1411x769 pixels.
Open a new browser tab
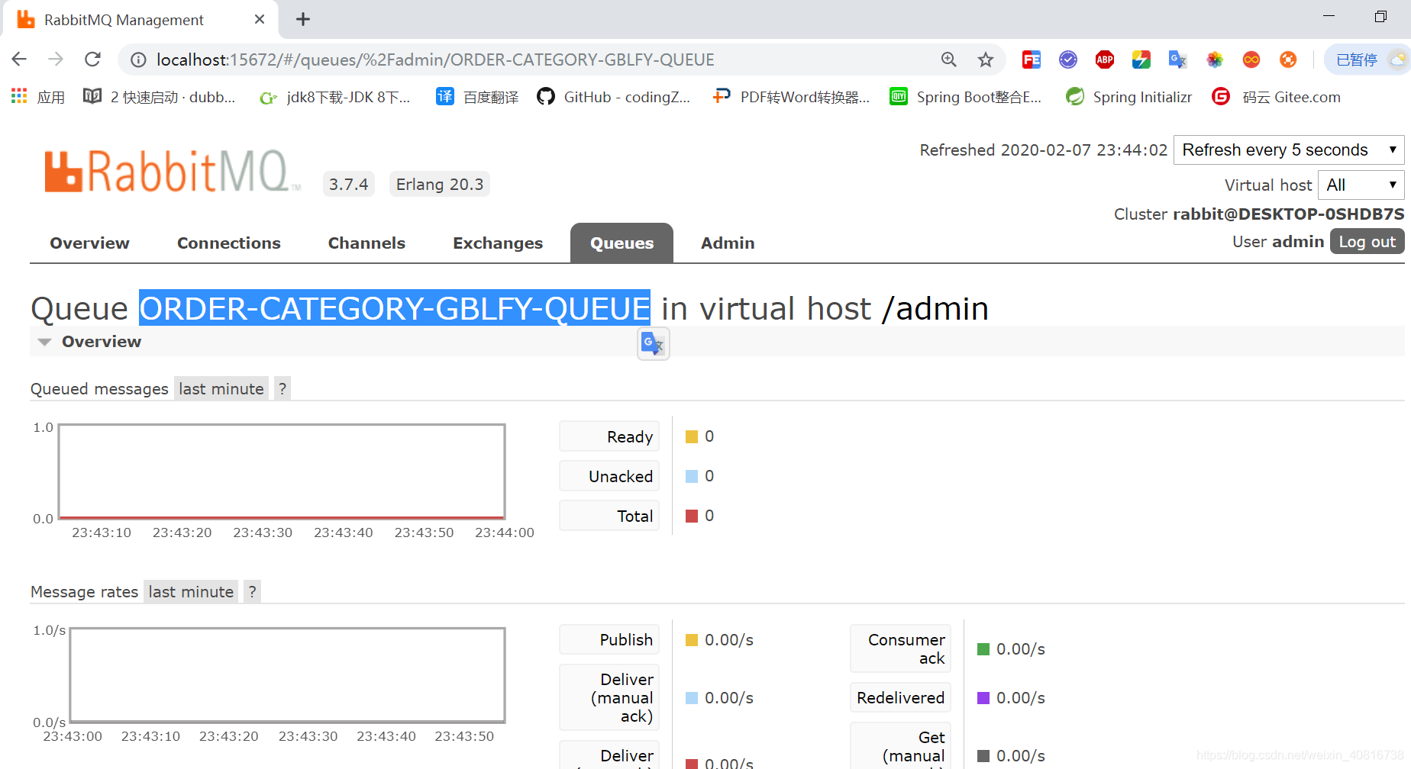(303, 19)
